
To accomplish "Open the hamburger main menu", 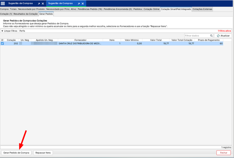I will tap(3, 3).
